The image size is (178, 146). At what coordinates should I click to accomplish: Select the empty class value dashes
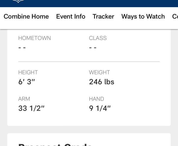93,48
